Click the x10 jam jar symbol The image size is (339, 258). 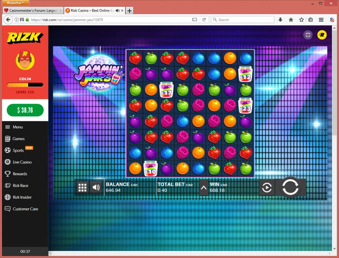point(151,168)
